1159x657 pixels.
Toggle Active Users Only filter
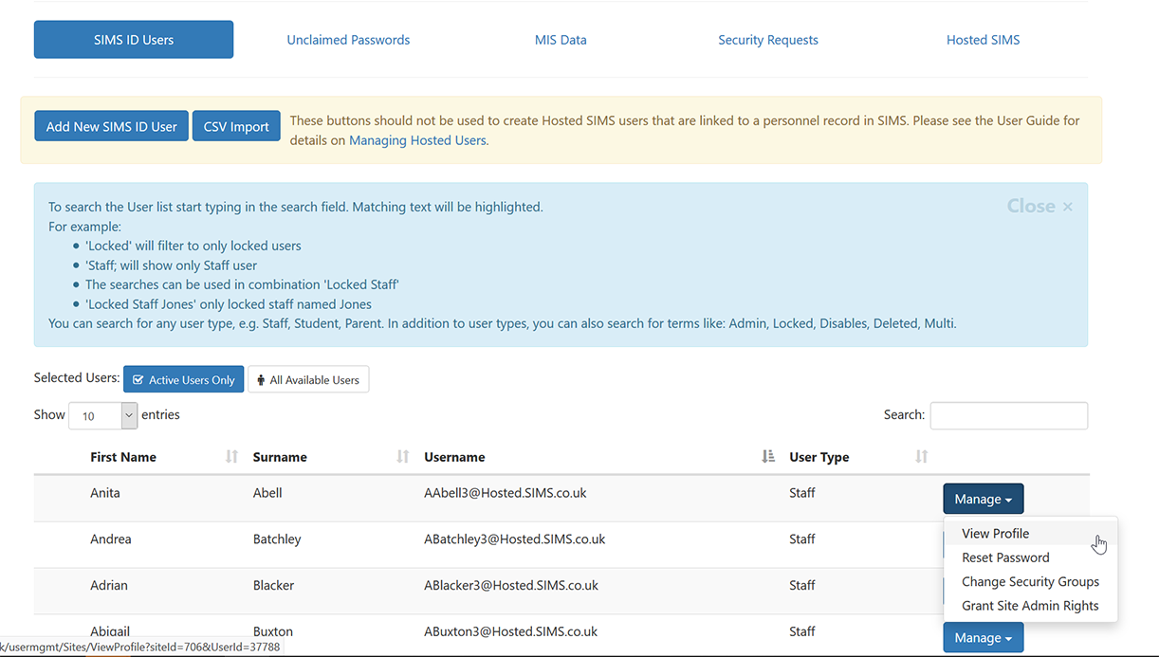(x=184, y=380)
